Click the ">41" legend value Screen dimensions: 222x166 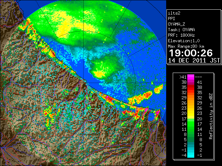pyautogui.click(x=183, y=77)
